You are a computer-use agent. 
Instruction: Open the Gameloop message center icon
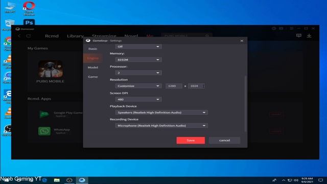[x=298, y=36]
